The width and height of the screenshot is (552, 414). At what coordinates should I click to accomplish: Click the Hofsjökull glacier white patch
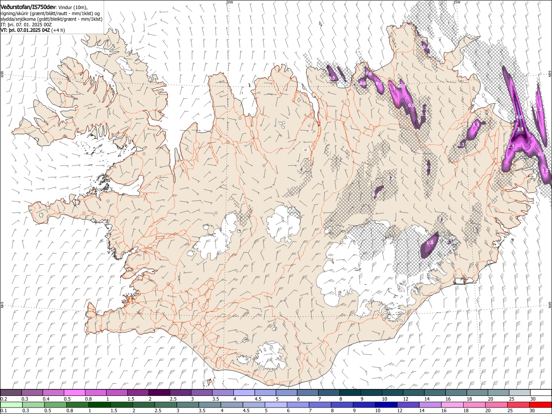click(x=284, y=223)
